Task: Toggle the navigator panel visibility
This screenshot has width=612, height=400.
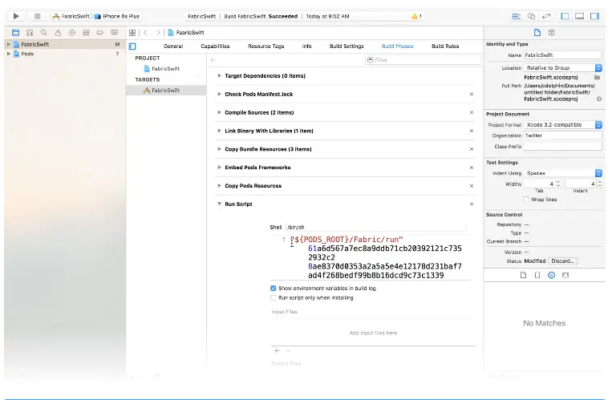Action: click(565, 16)
